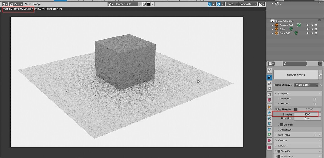
Task: Open the Particles properties tab
Action: 269,118
